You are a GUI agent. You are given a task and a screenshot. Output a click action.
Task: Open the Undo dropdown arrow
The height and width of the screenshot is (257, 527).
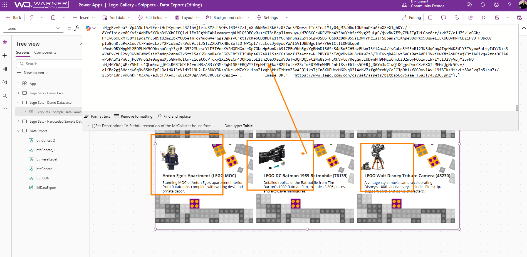42,18
